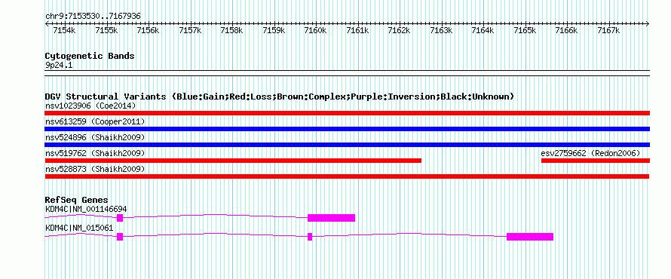The width and height of the screenshot is (671, 279).
Task: Click the 7161k ruler tick label
Action: pyautogui.click(x=357, y=30)
